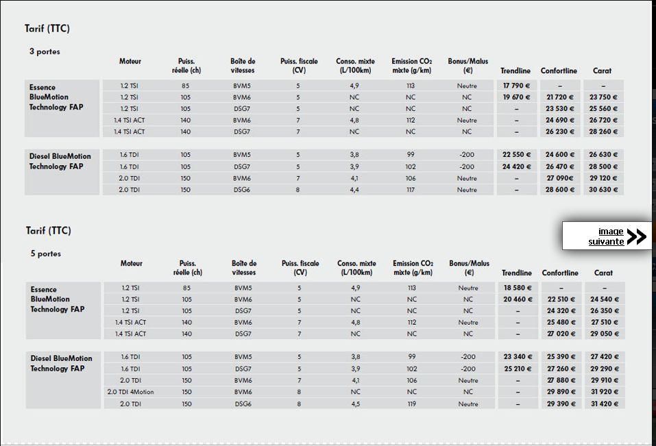
Task: Click 'Essence BlueMotion Technology FAP' label in 5 portes
Action: [x=58, y=299]
